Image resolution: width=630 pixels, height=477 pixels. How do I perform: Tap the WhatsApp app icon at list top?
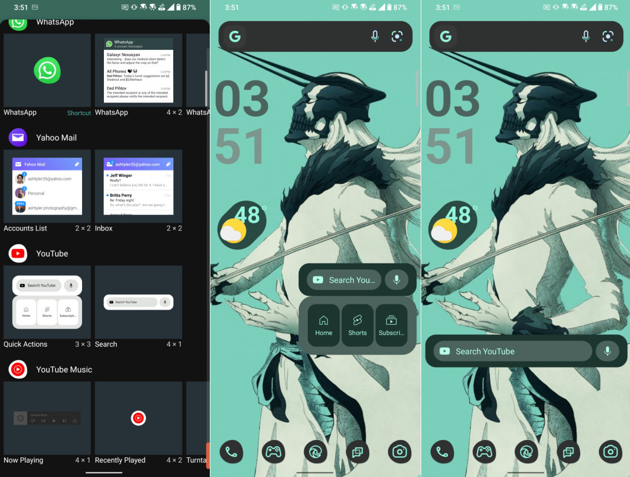point(17,24)
